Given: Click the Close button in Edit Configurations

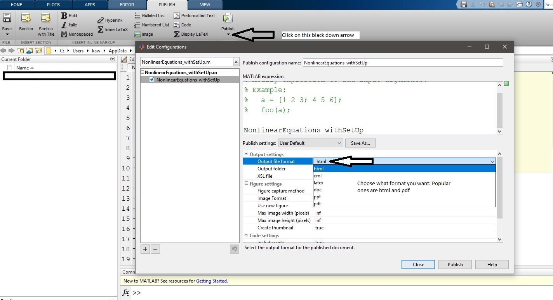Looking at the screenshot, I should point(418,264).
